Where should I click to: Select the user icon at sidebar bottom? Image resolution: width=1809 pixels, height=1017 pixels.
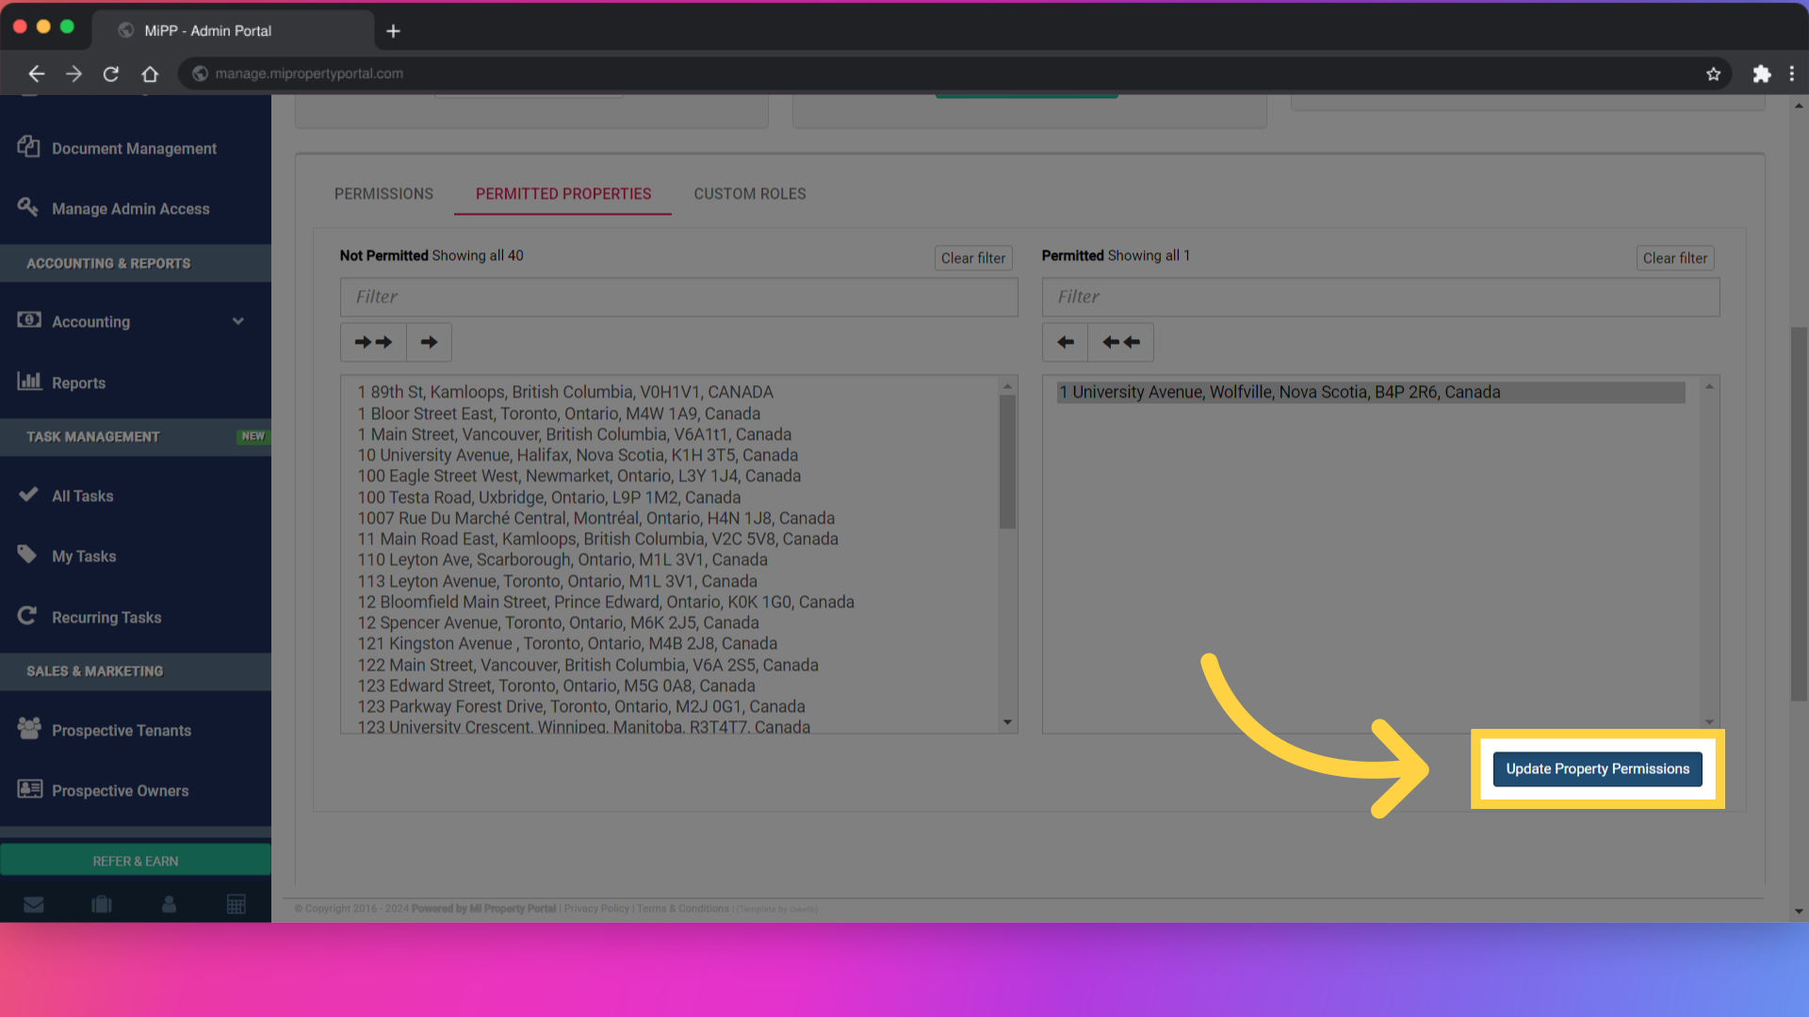pos(169,903)
